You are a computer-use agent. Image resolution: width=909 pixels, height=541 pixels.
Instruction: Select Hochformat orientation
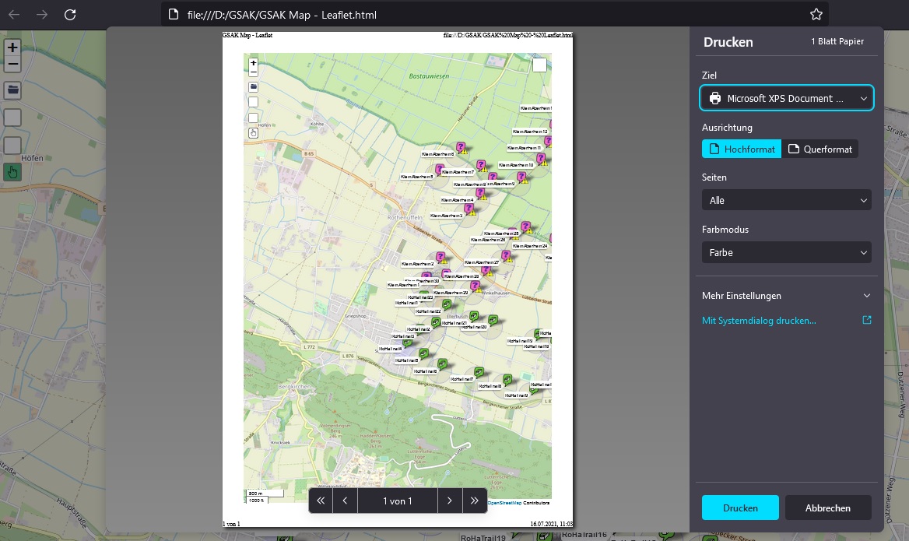pyautogui.click(x=741, y=149)
